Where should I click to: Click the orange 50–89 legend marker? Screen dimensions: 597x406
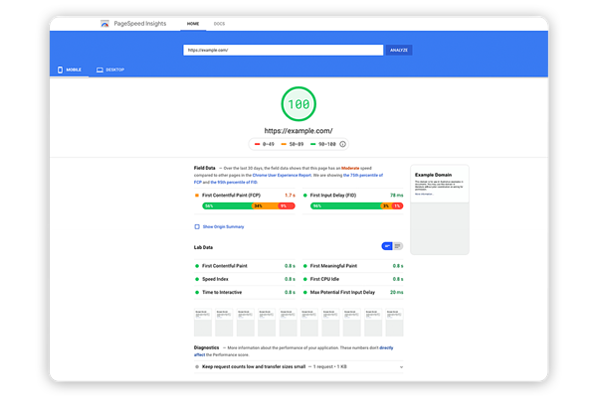point(284,144)
